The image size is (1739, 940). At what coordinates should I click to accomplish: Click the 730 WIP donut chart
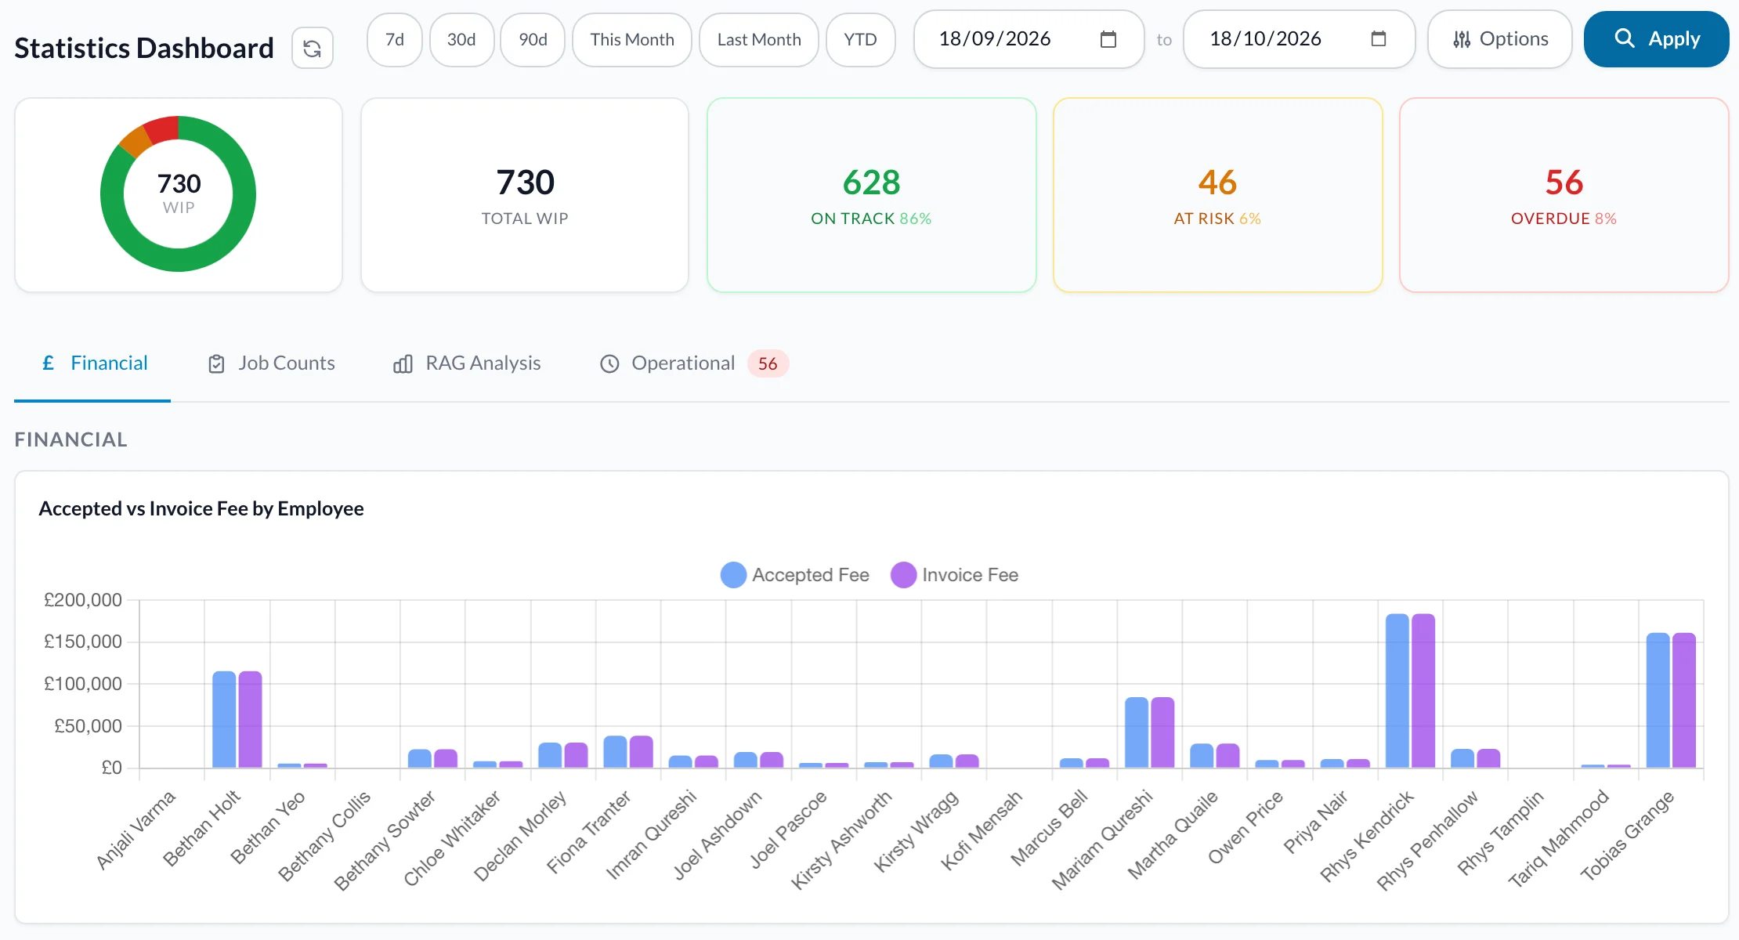179,194
